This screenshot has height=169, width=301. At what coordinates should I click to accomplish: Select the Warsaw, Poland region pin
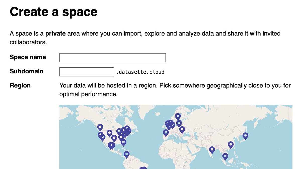point(179,124)
